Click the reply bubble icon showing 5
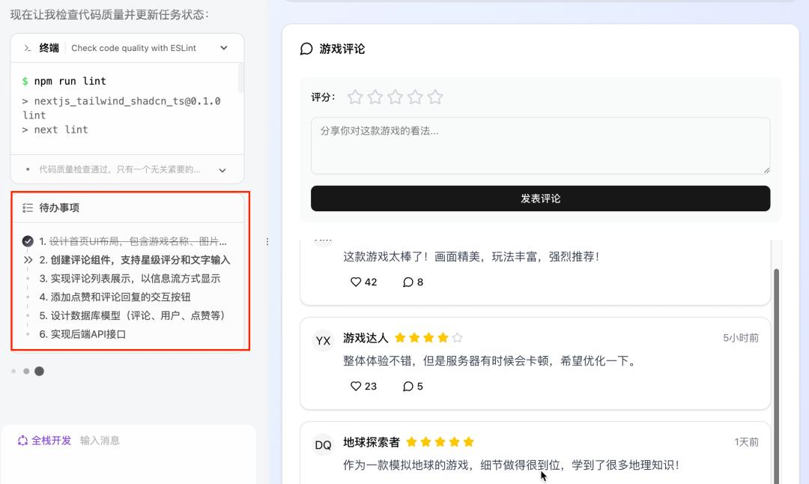809x484 pixels. (x=407, y=386)
